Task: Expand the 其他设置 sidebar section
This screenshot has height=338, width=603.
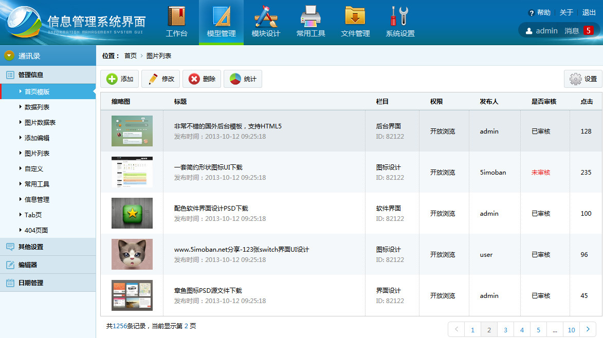Action: 31,247
